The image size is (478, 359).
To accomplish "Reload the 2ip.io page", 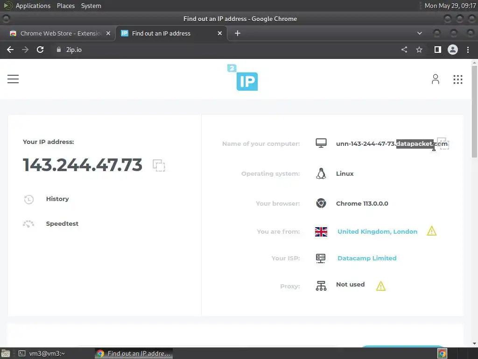I will click(x=40, y=50).
